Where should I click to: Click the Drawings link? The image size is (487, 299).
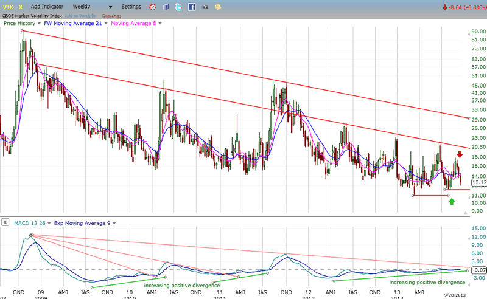(x=111, y=15)
